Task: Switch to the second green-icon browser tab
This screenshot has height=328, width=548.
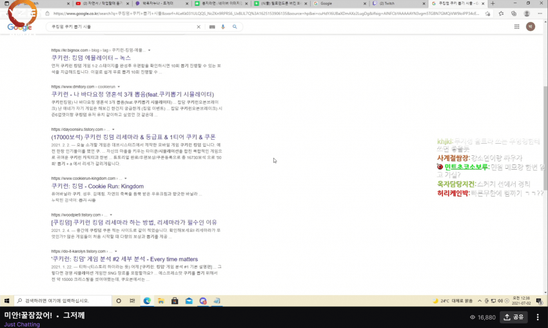Action: click(x=280, y=3)
